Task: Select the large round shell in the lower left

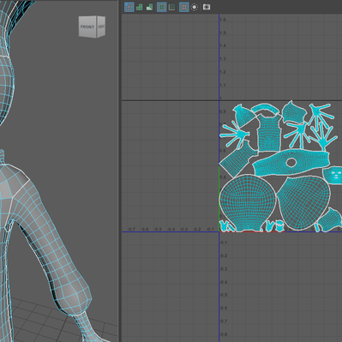Action: pos(248,202)
